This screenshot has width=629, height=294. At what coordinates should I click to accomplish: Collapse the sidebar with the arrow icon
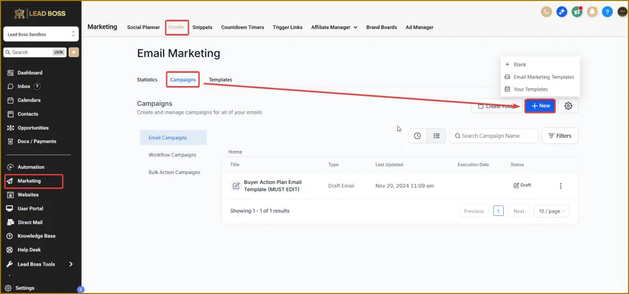pos(81,289)
